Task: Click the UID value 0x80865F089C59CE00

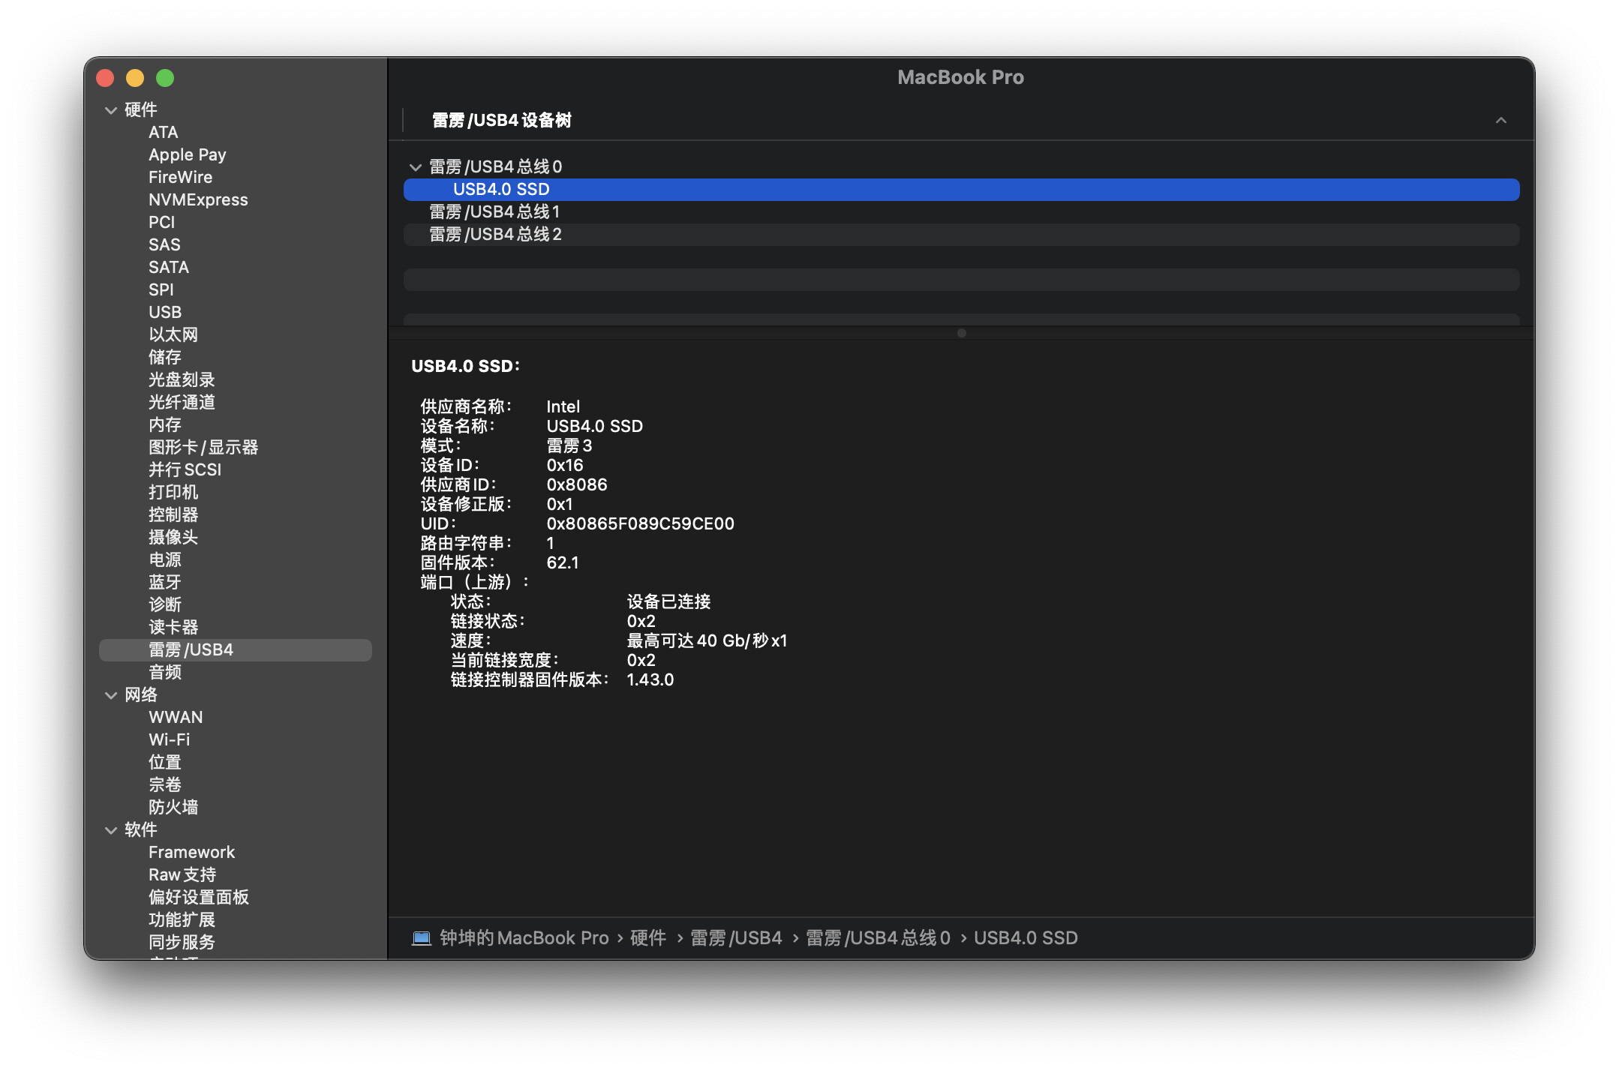Action: tap(640, 524)
